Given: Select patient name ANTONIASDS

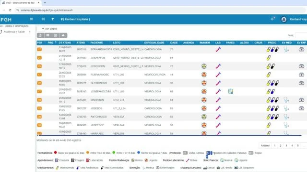Looking at the screenshot, I should click(x=98, y=117).
